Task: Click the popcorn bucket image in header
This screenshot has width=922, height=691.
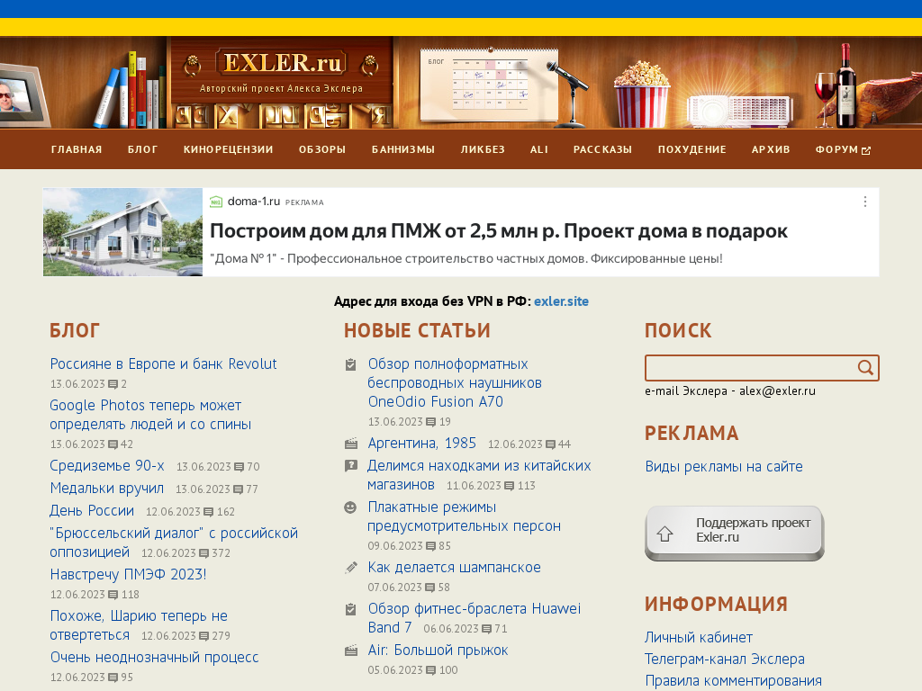Action: (641, 94)
